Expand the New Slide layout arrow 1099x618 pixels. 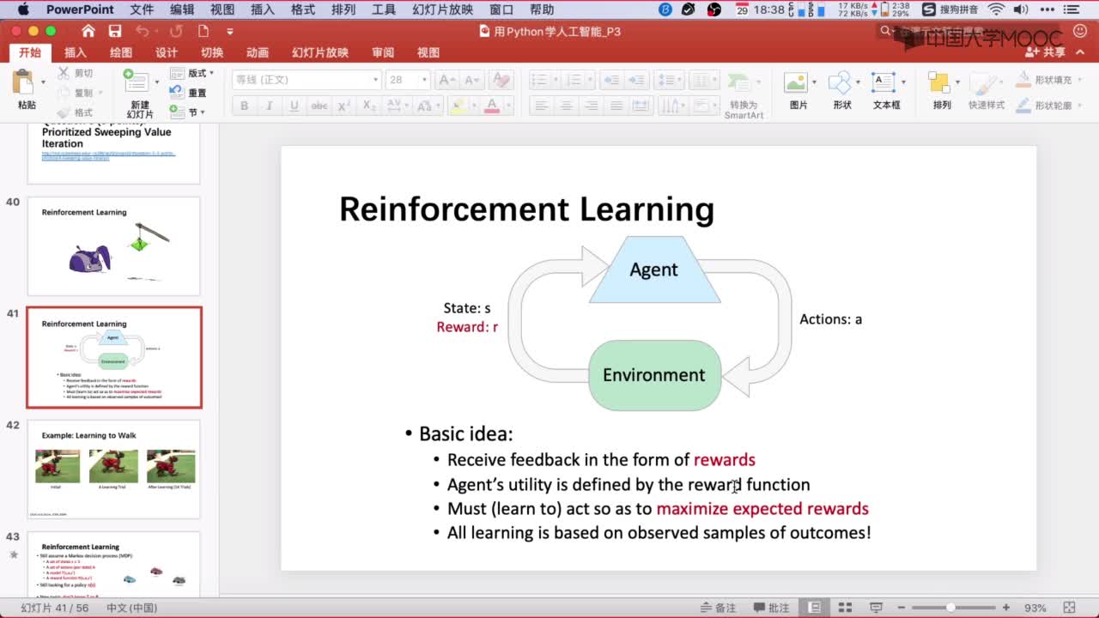[x=156, y=82]
